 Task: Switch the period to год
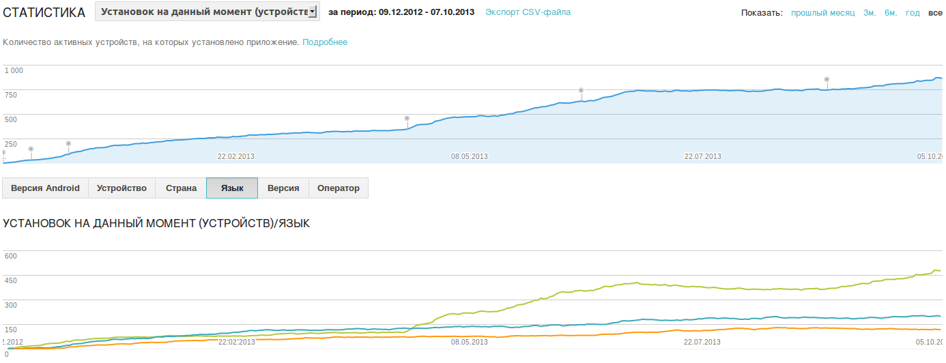click(x=912, y=13)
